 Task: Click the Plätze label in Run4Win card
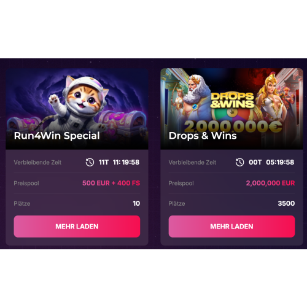[x=22, y=204]
